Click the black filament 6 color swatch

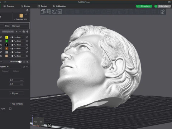coord(6,45)
